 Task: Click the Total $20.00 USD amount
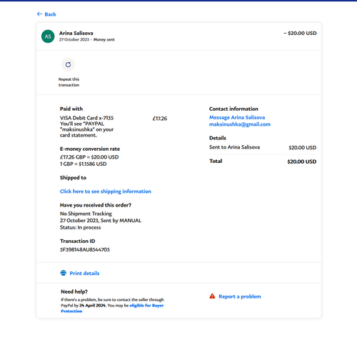click(x=302, y=161)
